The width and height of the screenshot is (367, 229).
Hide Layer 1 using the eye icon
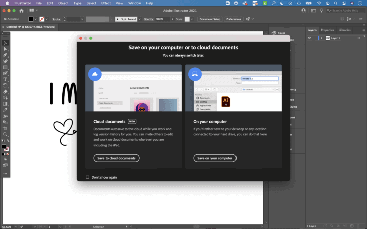tap(309, 38)
